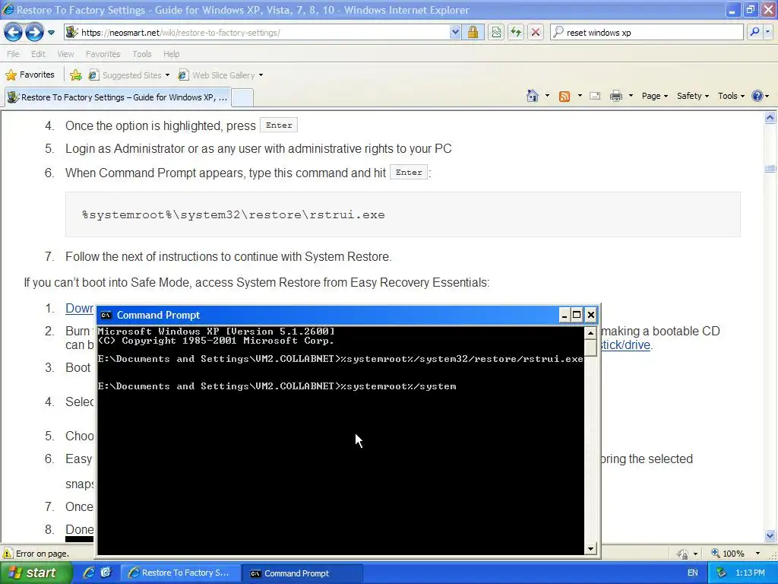Click the webpage scrollbar up arrow

pyautogui.click(x=770, y=118)
